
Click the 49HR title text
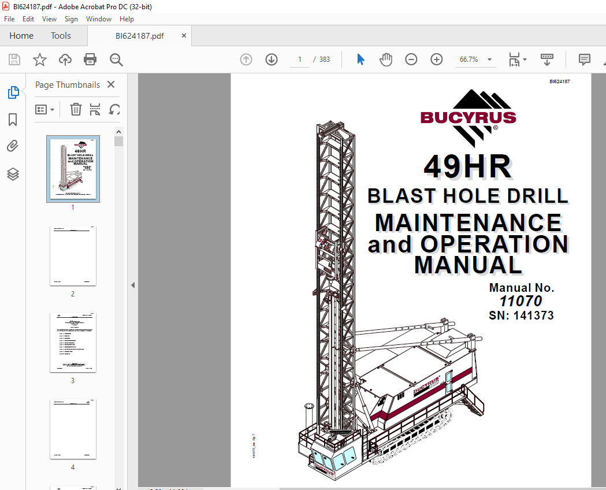click(467, 167)
